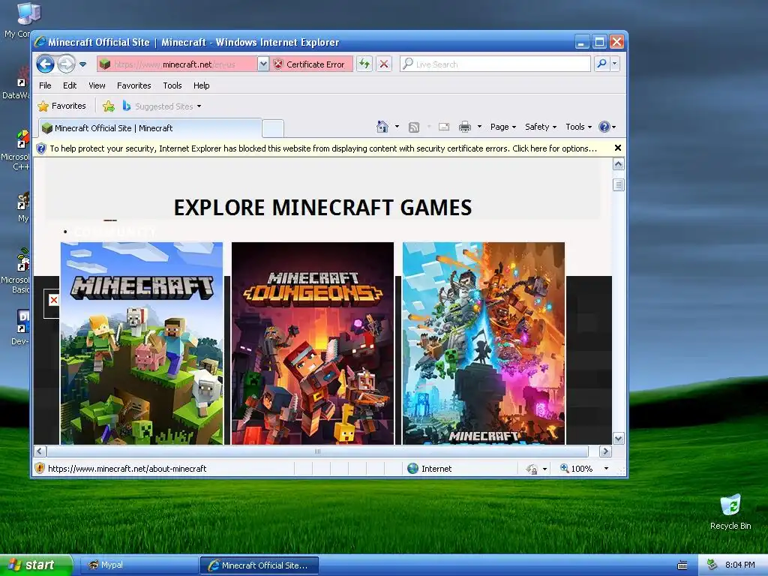Click vertical scrollbar down arrow
Image resolution: width=768 pixels, height=576 pixels.
619,438
